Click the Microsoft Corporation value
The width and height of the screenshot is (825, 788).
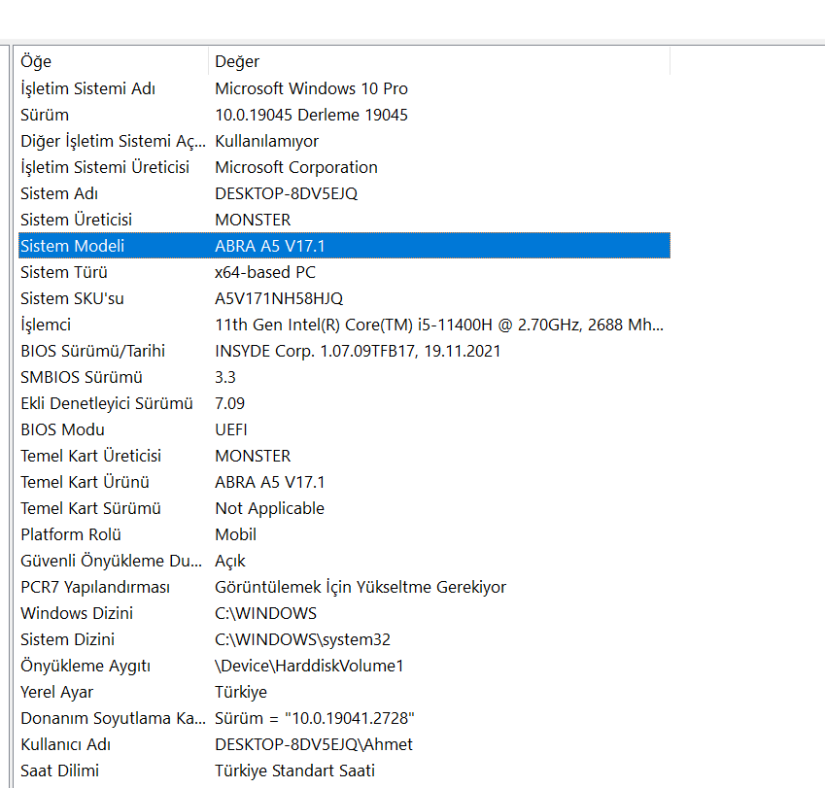coord(296,167)
